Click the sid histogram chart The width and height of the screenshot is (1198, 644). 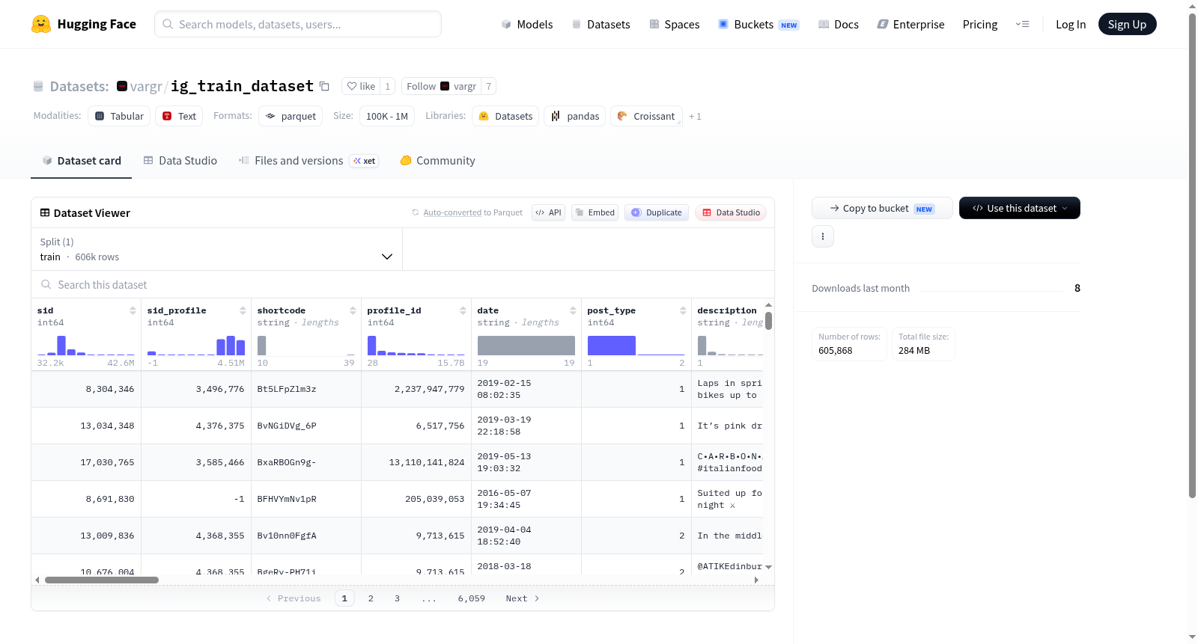[x=86, y=345]
